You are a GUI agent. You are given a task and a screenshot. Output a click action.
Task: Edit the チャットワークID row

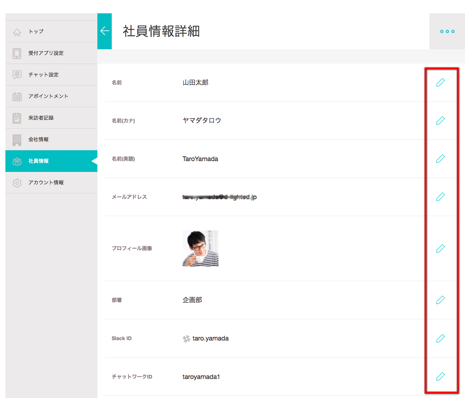click(x=440, y=376)
